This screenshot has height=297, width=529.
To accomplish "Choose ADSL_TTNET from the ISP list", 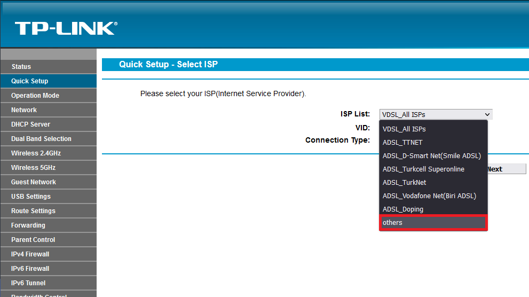I will click(x=433, y=143).
